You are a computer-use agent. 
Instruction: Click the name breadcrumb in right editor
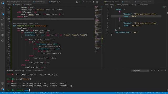[146, 5]
